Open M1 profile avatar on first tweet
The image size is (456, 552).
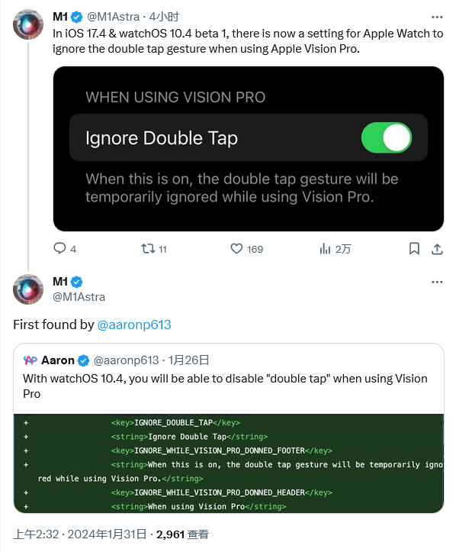tap(28, 24)
